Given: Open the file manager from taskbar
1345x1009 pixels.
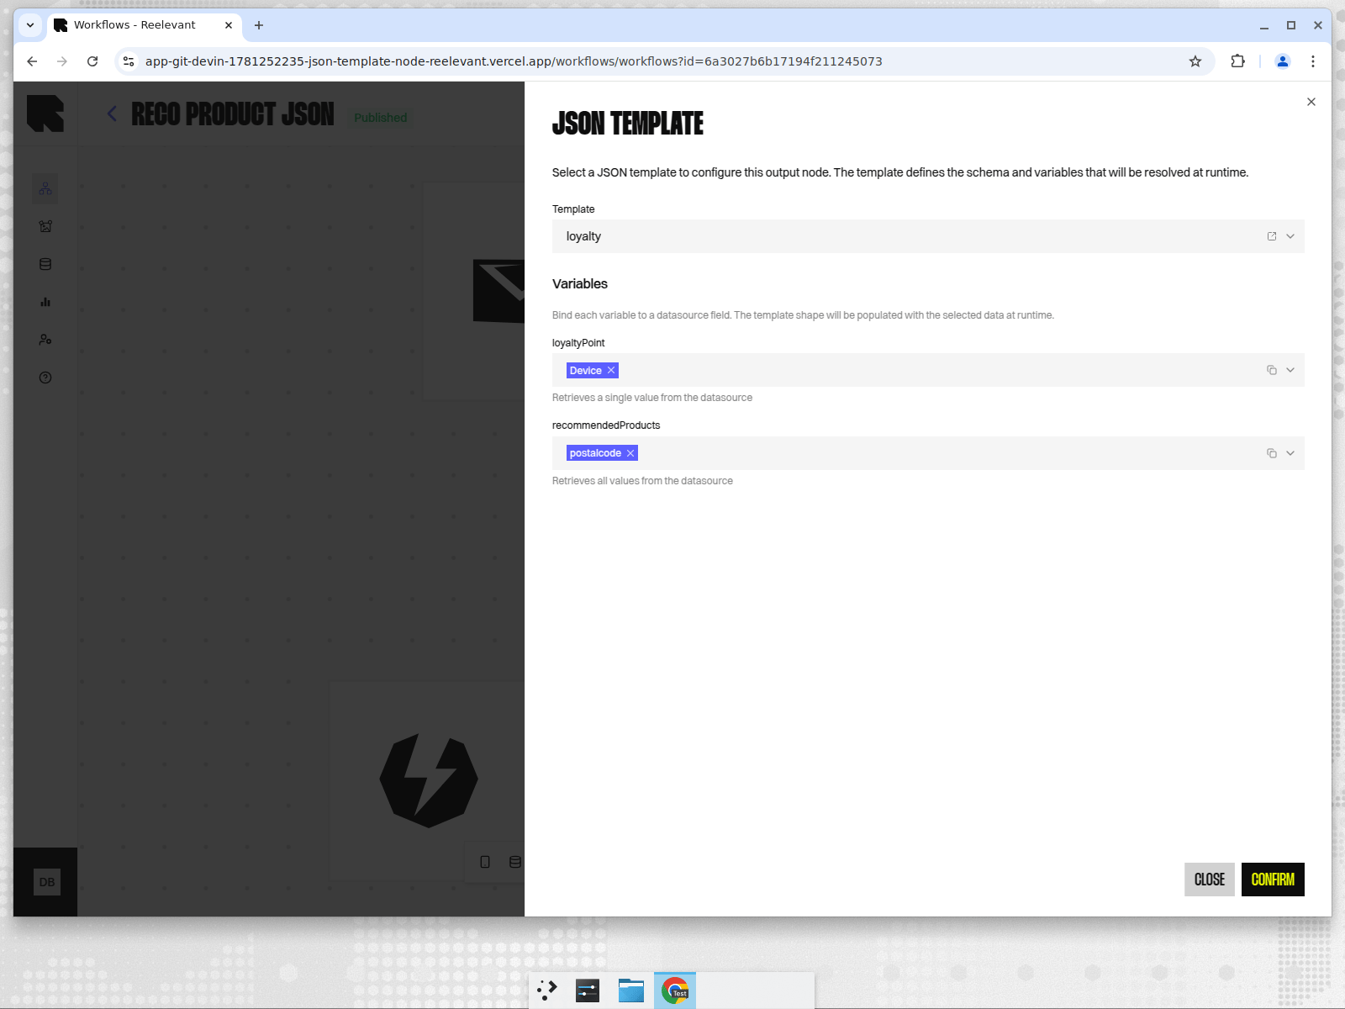Looking at the screenshot, I should [x=631, y=991].
